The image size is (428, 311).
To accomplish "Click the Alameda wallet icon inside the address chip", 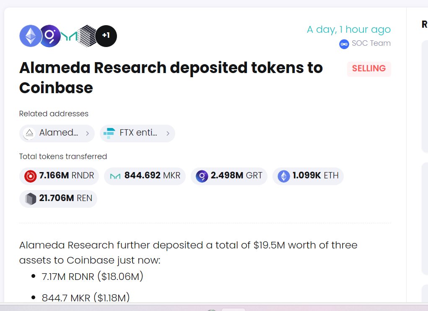I will pos(29,133).
